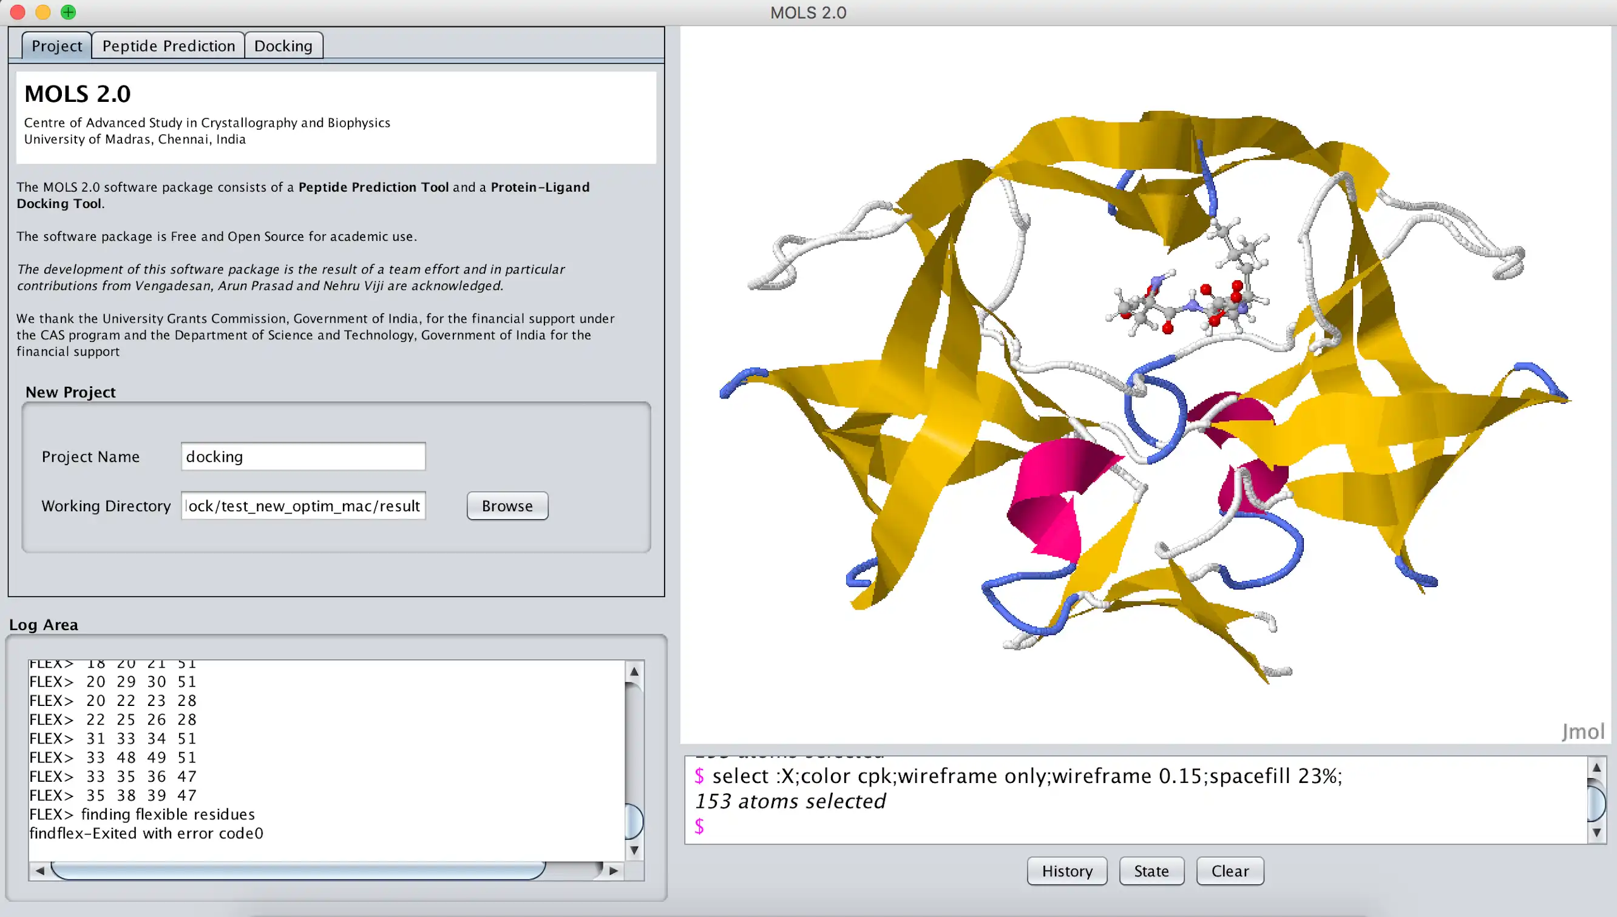Image resolution: width=1617 pixels, height=917 pixels.
Task: Click the State button
Action: pos(1151,870)
